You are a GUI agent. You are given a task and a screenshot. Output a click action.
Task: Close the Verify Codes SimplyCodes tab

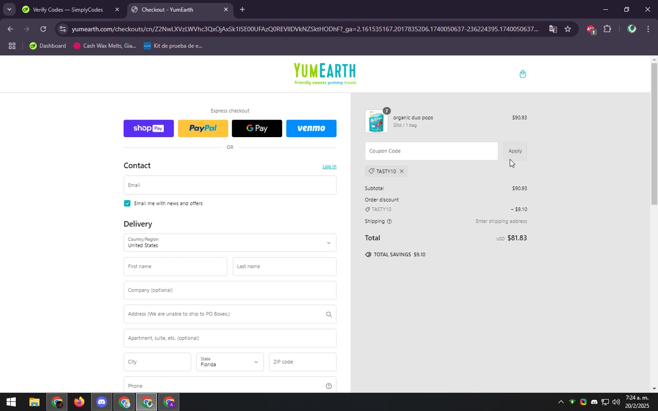pos(117,9)
